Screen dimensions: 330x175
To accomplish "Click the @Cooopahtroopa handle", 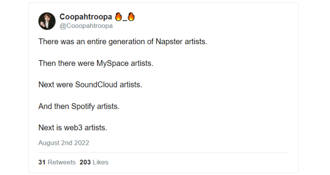I will (x=86, y=25).
